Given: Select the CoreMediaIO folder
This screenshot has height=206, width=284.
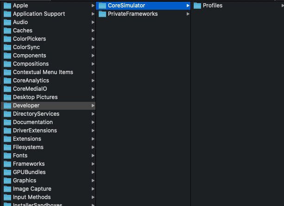Looking at the screenshot, I should [x=48, y=89].
